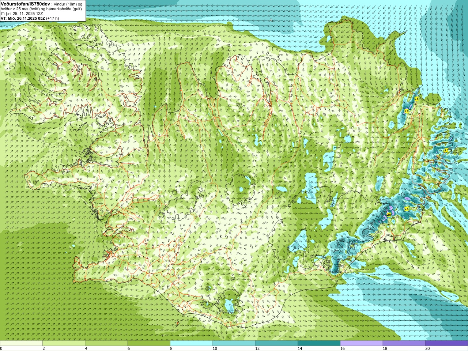Image resolution: width=468 pixels, height=351 pixels.
Task: Click the 'Veðurstofan/IS750dev' title text
Action: point(25,3)
